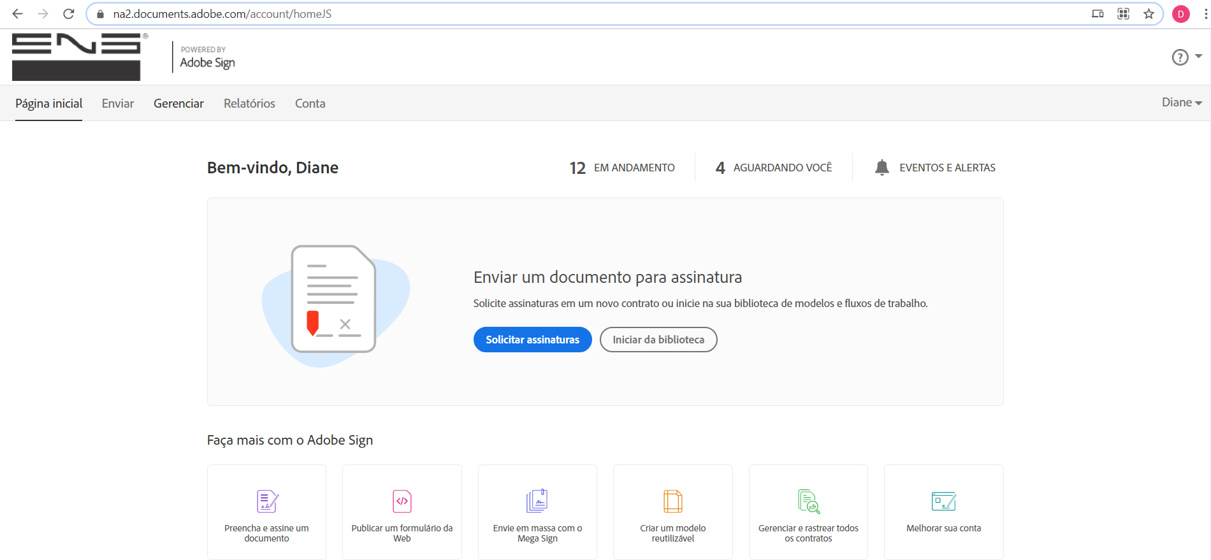Open the help question mark icon
Screen dimensions: 1211x560
click(x=1180, y=57)
